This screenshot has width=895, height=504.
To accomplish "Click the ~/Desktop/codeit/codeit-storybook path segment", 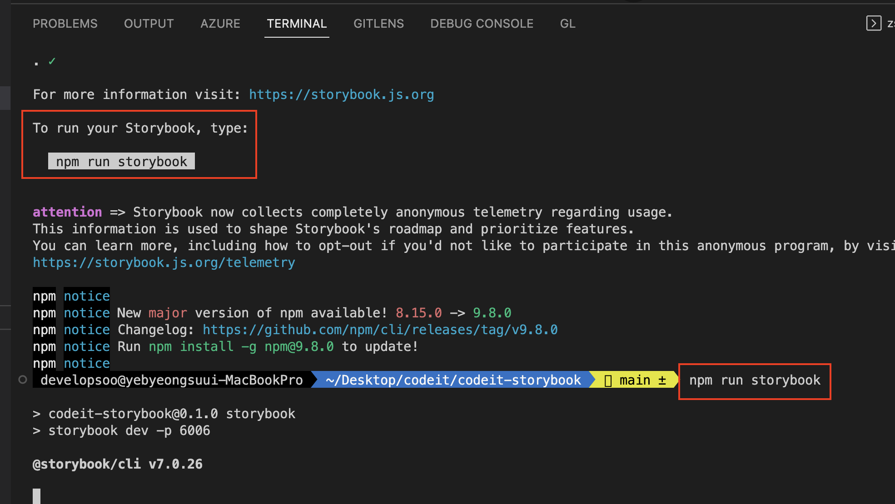I will [x=453, y=380].
